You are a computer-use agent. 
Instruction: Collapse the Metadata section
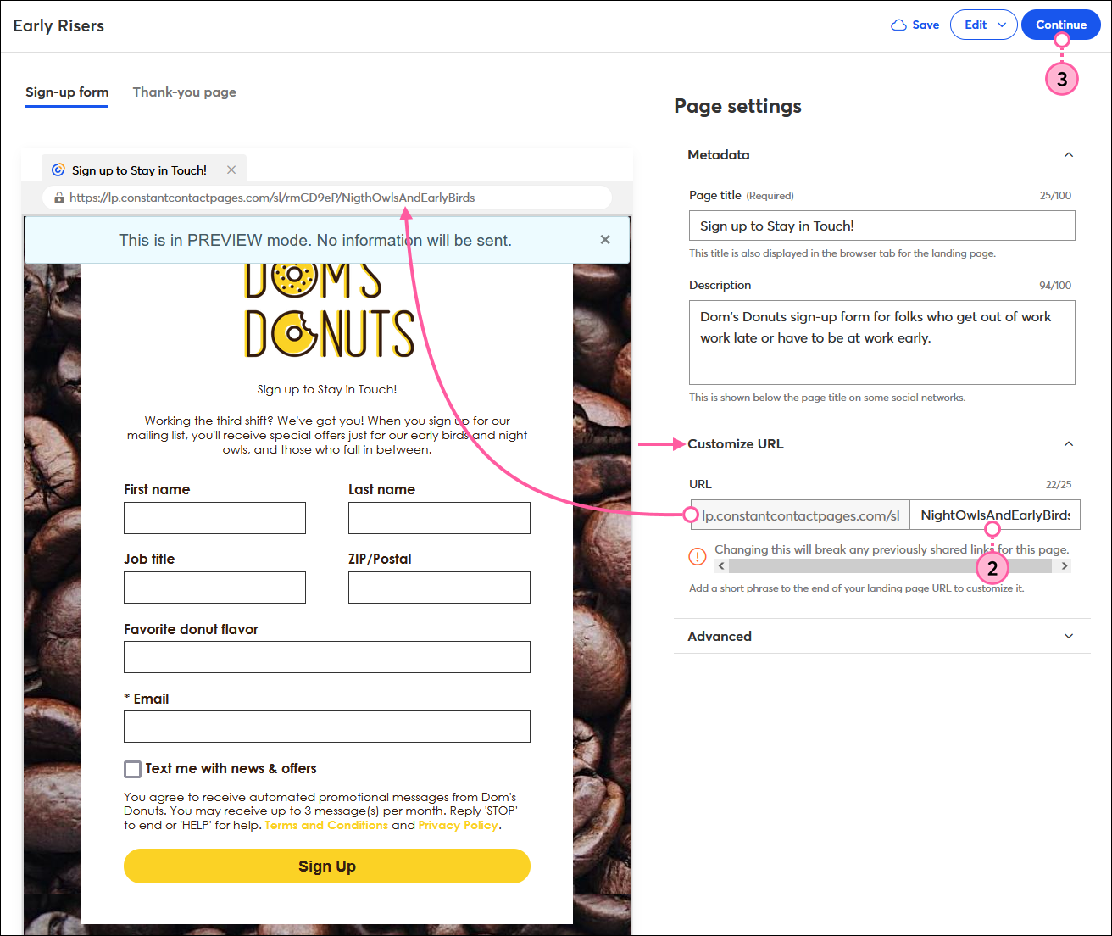(1069, 155)
